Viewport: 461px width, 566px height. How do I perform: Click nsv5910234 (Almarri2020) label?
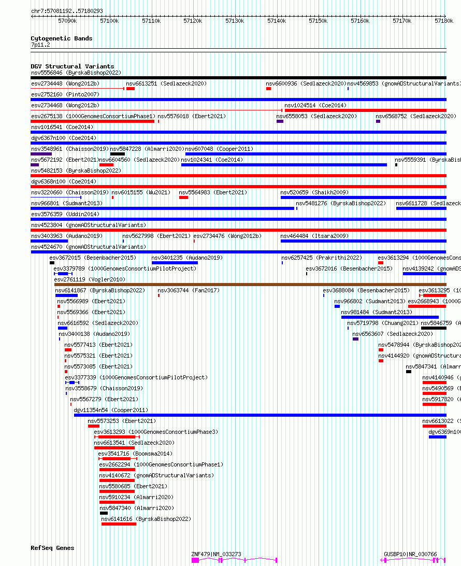tap(136, 497)
